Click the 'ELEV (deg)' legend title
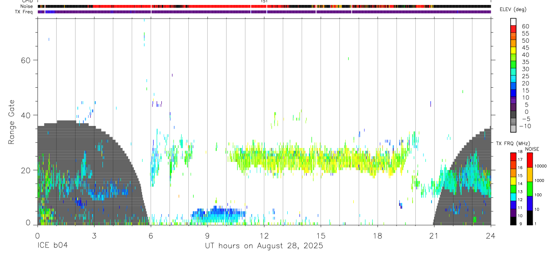 point(514,9)
